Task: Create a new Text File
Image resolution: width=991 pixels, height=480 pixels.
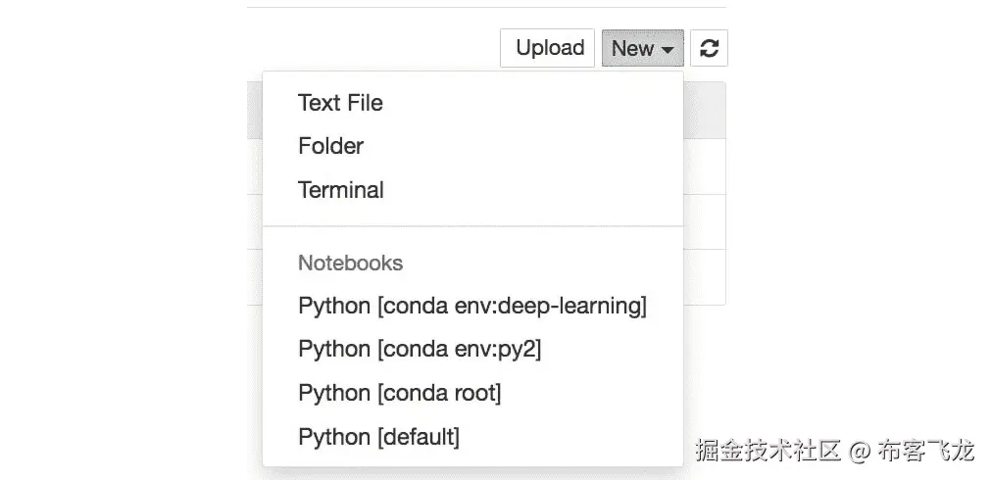Action: [x=340, y=103]
